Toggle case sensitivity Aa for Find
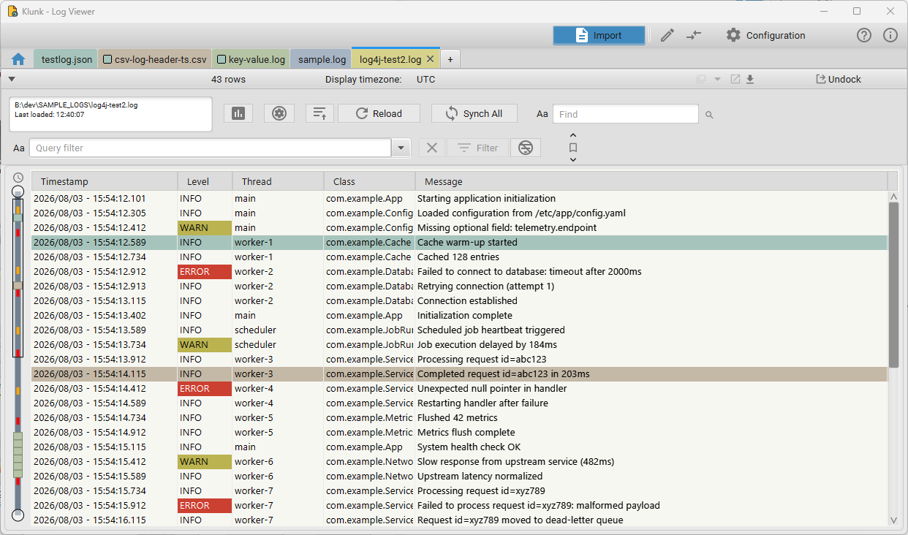The image size is (908, 535). point(542,114)
